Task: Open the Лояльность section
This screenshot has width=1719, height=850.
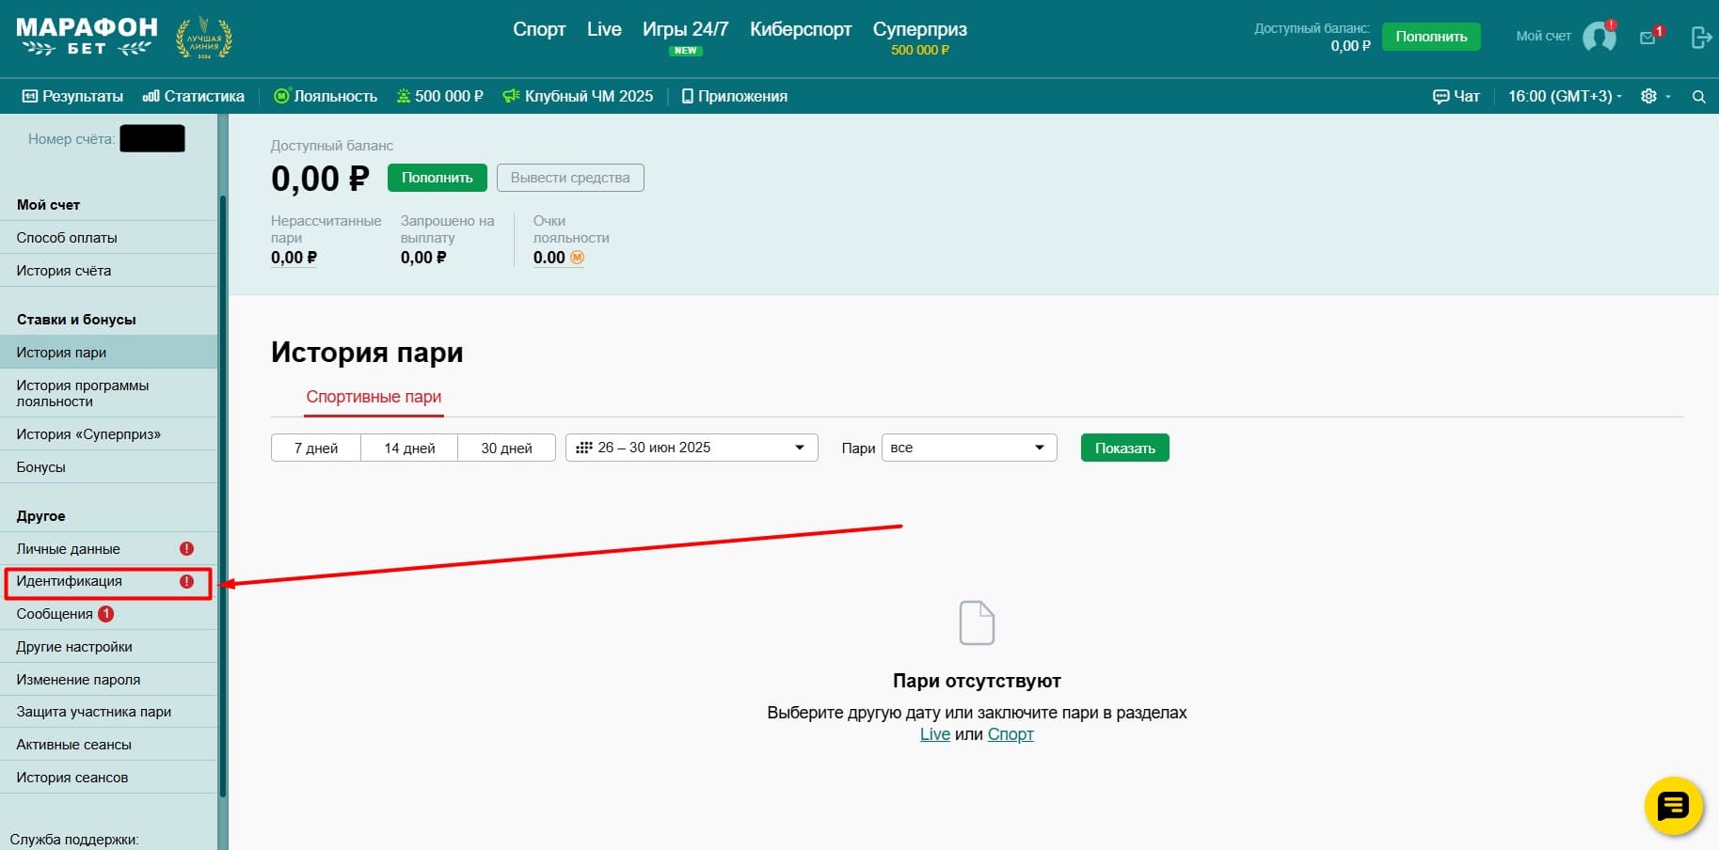Action: (326, 96)
